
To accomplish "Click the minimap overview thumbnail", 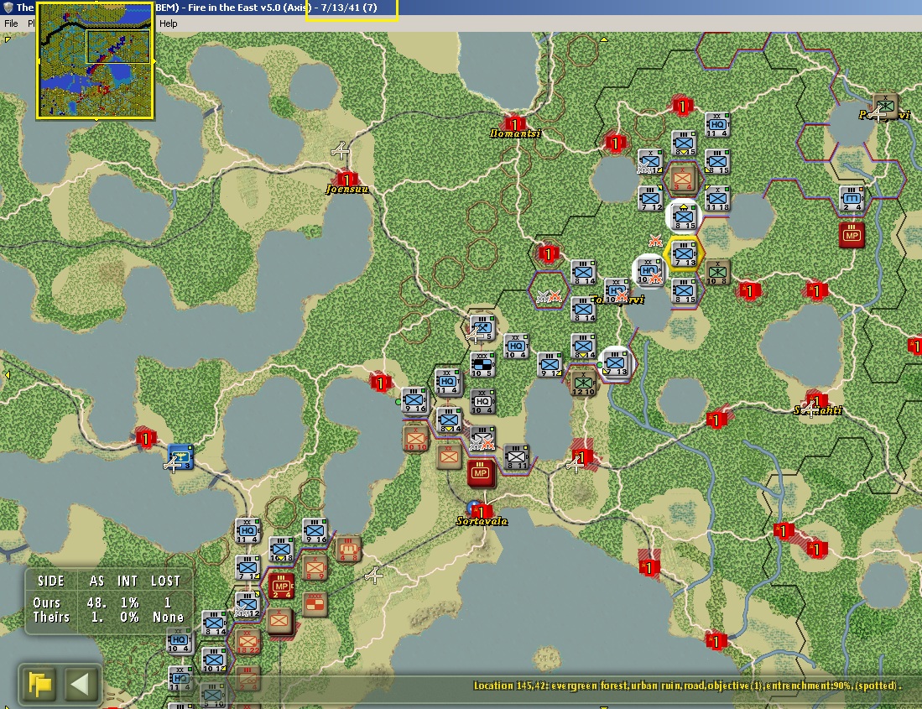I will coord(96,60).
